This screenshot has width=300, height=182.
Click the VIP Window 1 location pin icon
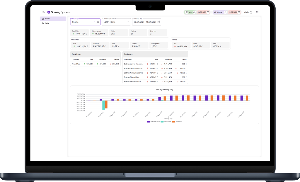point(225,12)
